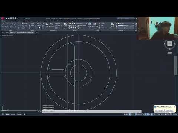178x133 pixels.
Task: Click the Save icon in quick access toolbar
Action: tap(11, 18)
